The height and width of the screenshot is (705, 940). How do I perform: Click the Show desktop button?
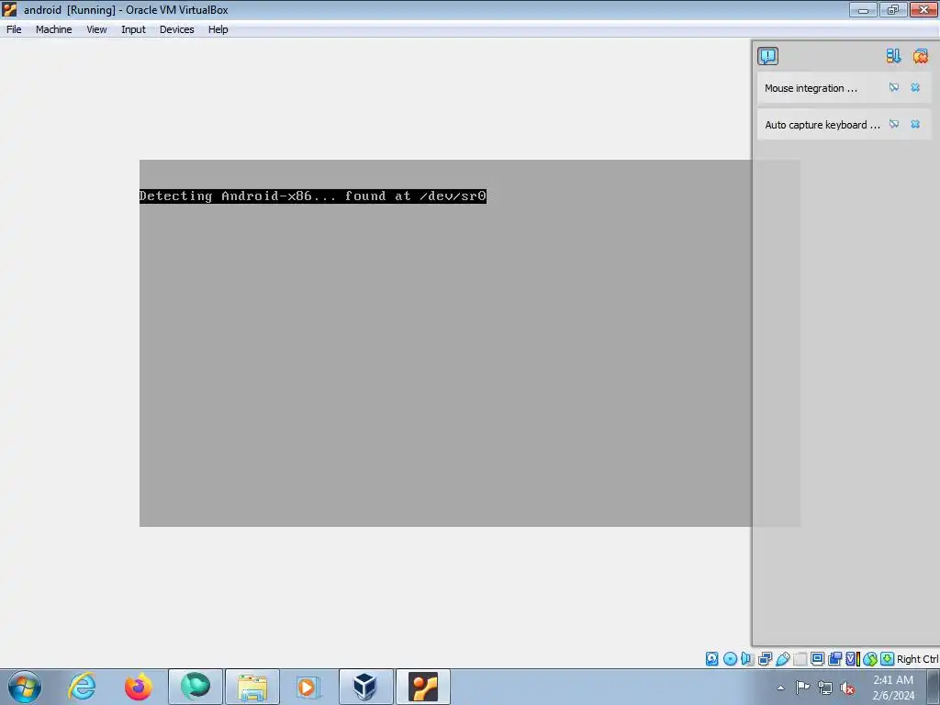pos(934,688)
